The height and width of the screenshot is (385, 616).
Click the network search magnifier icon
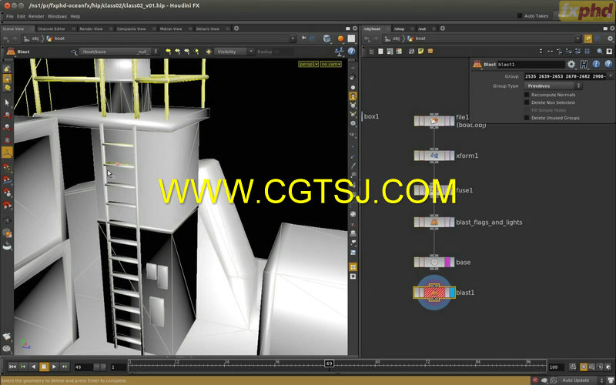pos(600,51)
